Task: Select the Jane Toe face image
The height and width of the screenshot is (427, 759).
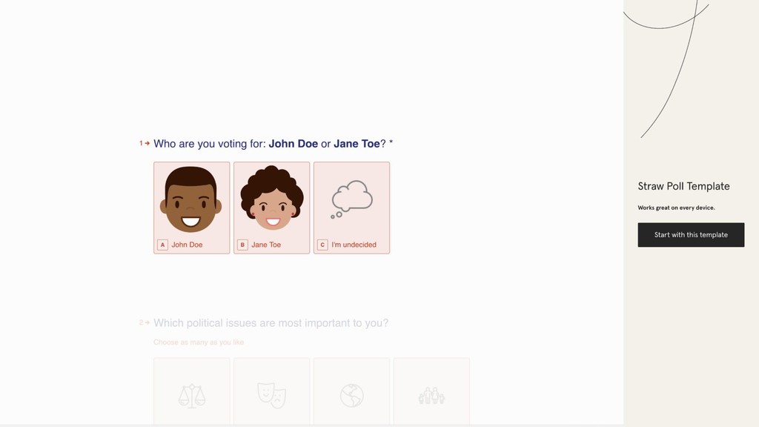Action: [x=271, y=198]
